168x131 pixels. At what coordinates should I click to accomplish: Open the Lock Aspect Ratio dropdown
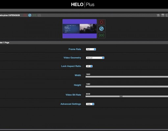tap(89, 66)
